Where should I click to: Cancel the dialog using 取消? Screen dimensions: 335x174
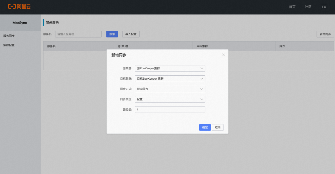pos(218,127)
